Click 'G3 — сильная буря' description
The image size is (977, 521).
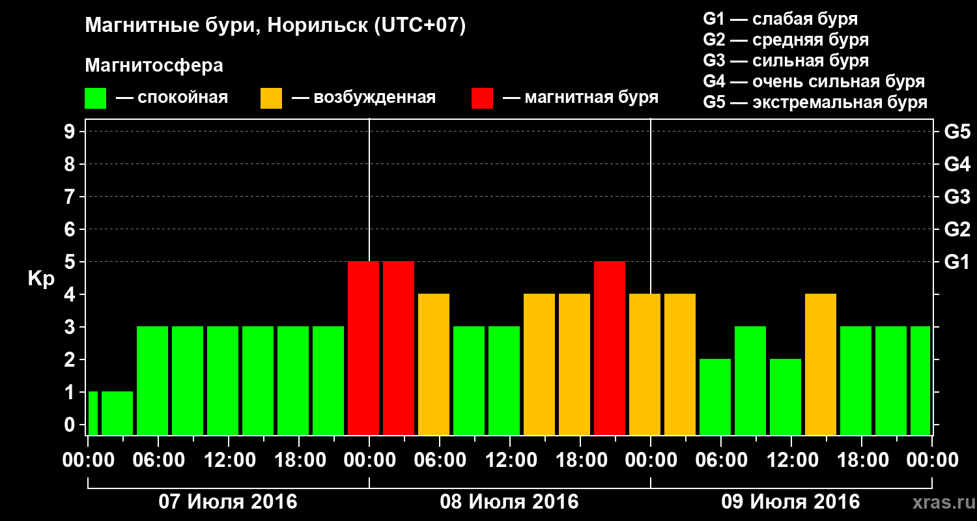pos(786,61)
